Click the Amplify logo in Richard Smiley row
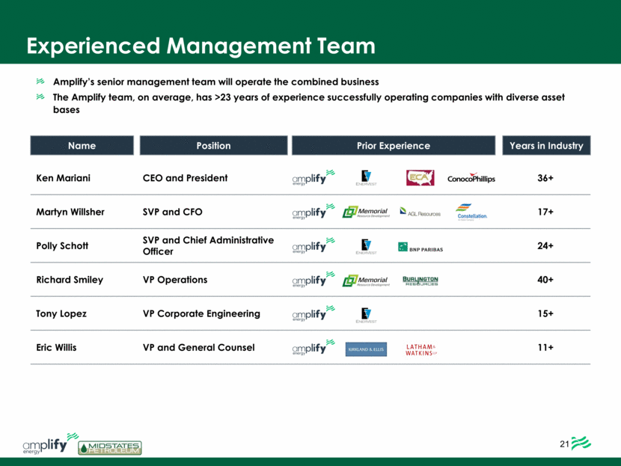This screenshot has width=621, height=466. [x=313, y=280]
